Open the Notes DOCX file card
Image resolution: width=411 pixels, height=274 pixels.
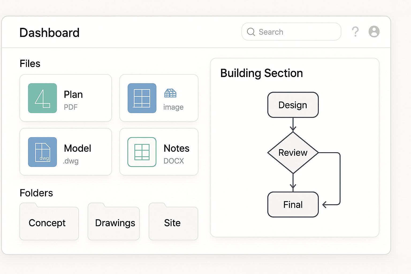[159, 152]
